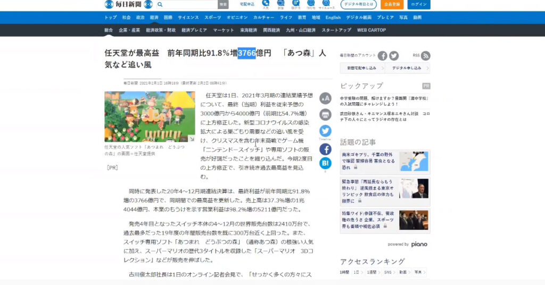Click the Mainichi Shimbun logo
The width and height of the screenshot is (545, 285).
(129, 4)
